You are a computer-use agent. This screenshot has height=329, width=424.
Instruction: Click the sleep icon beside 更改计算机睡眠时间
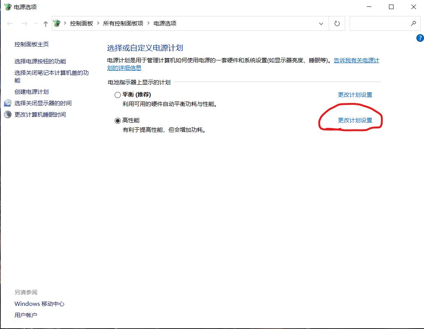tap(8, 114)
